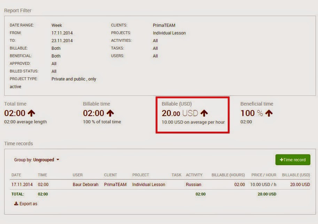Click the download icon next to Export as
The height and width of the screenshot is (224, 318).
(16, 203)
